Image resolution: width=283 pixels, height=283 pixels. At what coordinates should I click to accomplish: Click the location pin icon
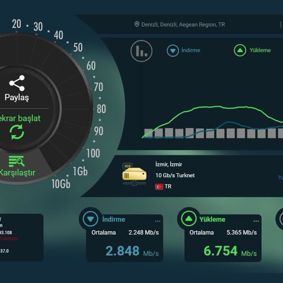pos(137,24)
